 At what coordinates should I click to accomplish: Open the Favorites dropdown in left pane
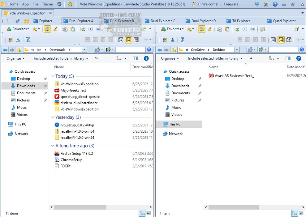click(18, 29)
